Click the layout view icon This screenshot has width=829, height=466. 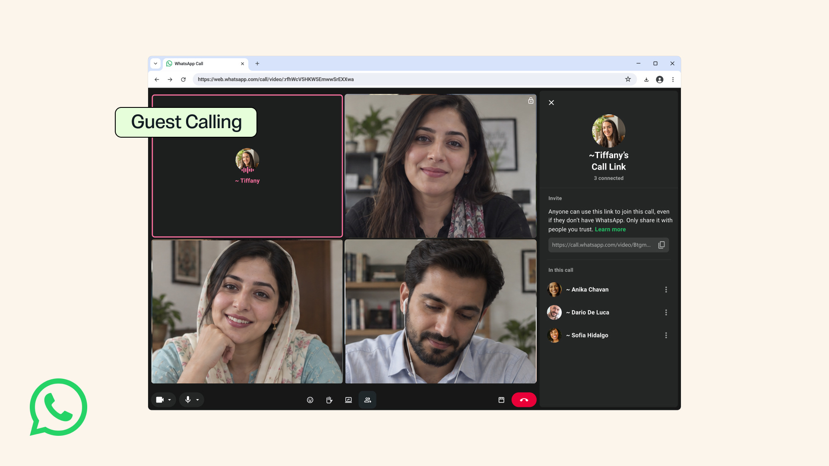[x=501, y=400]
